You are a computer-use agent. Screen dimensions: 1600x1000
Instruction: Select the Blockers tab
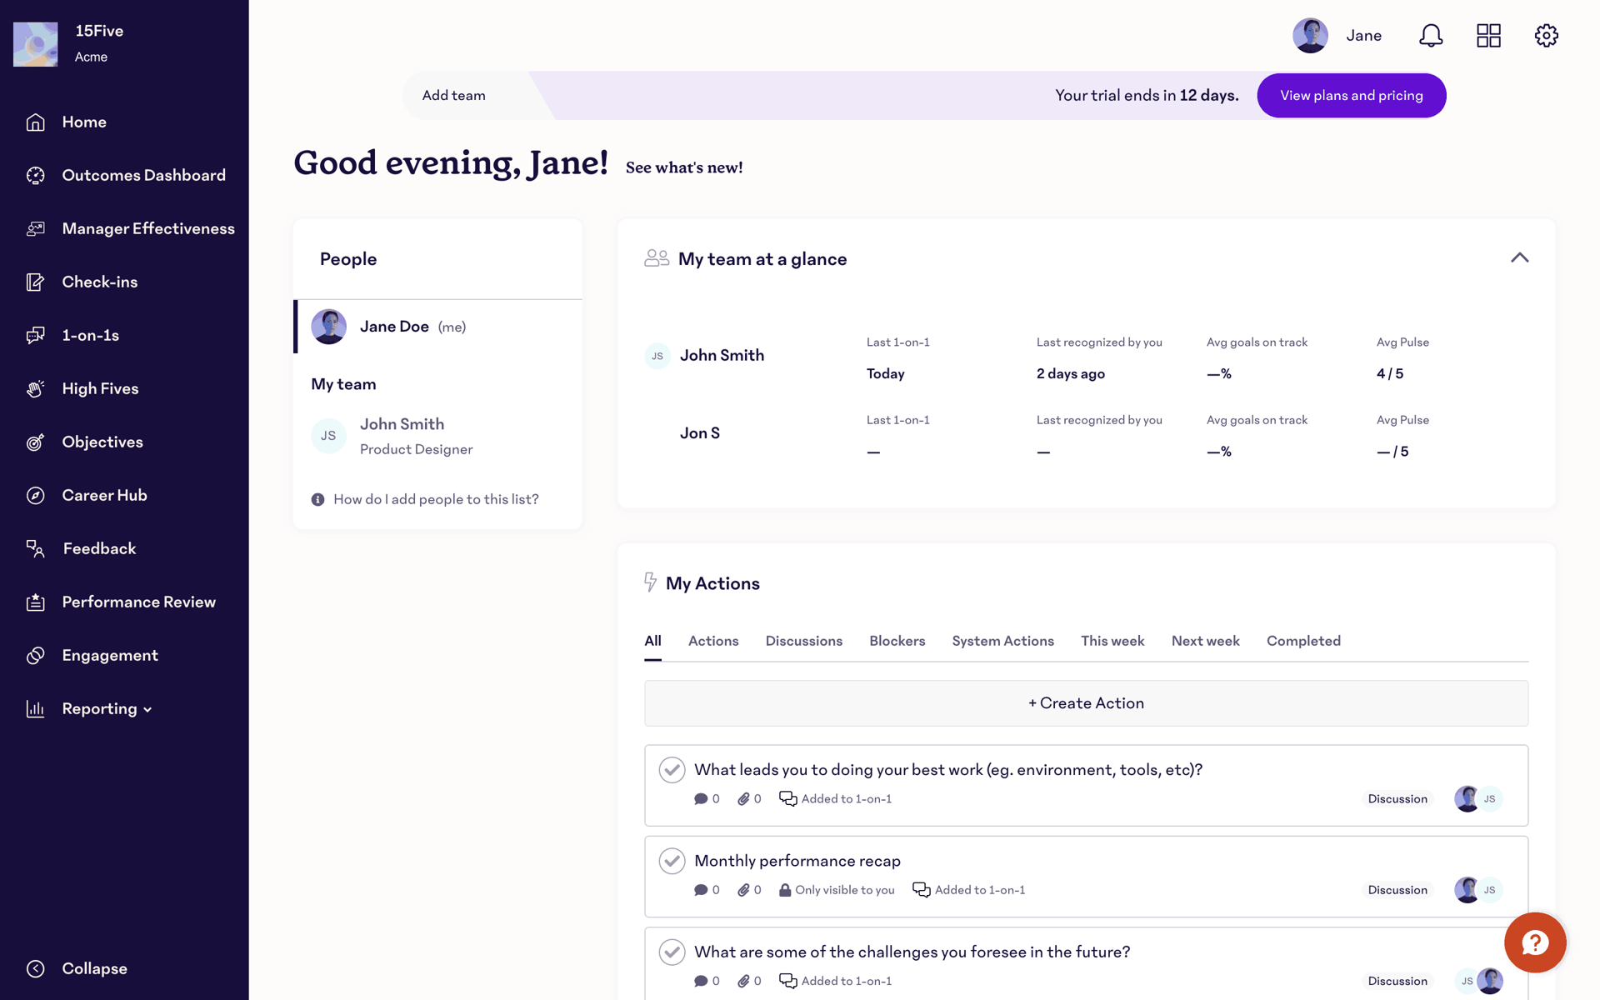tap(897, 641)
